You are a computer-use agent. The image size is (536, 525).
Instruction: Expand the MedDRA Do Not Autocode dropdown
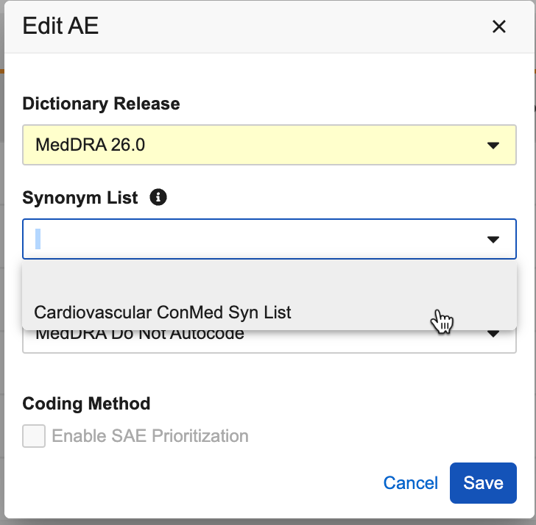point(269,338)
